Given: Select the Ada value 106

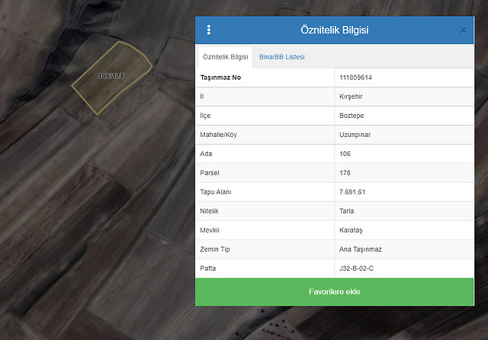Looking at the screenshot, I should [345, 154].
